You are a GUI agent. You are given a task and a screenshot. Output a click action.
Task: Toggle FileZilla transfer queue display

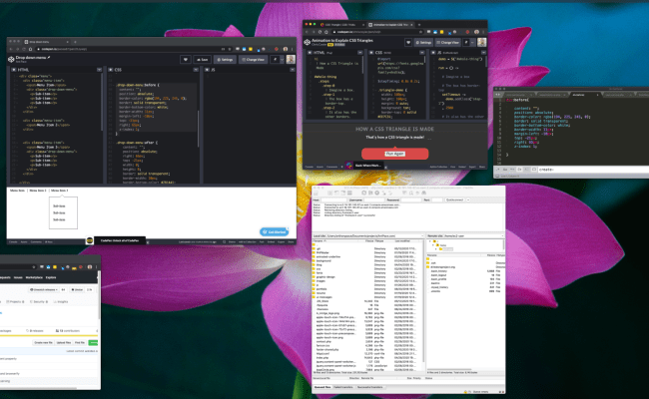(x=349, y=193)
